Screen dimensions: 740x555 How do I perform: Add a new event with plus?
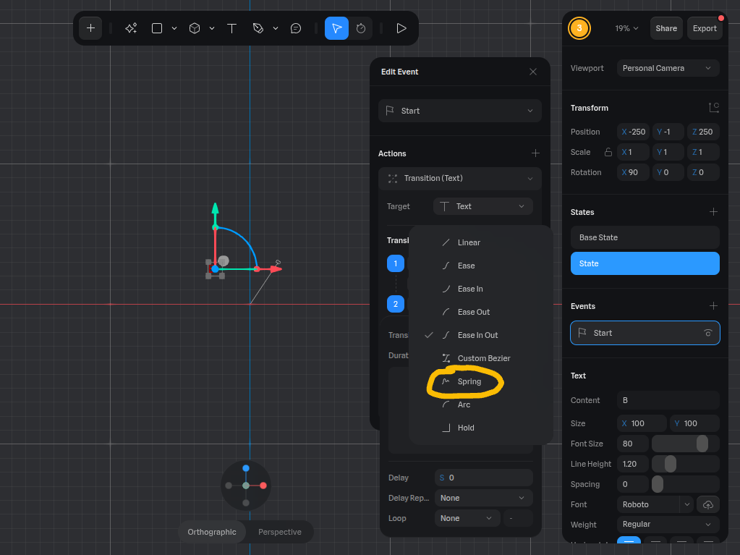click(x=713, y=306)
